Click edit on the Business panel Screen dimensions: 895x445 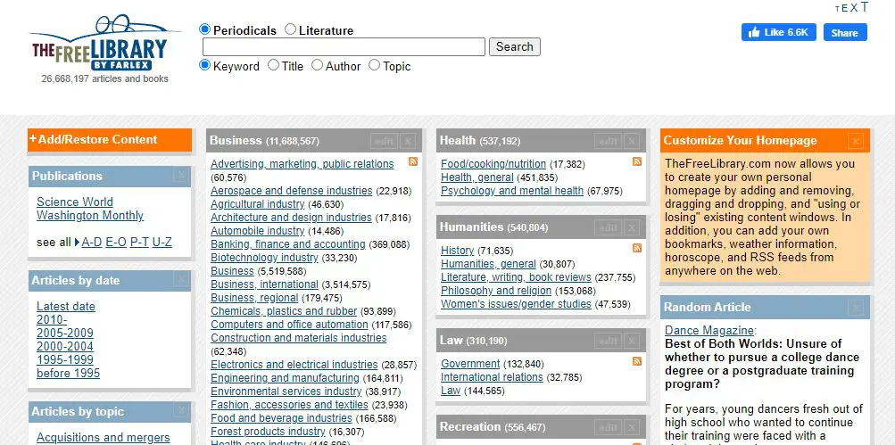(x=384, y=141)
